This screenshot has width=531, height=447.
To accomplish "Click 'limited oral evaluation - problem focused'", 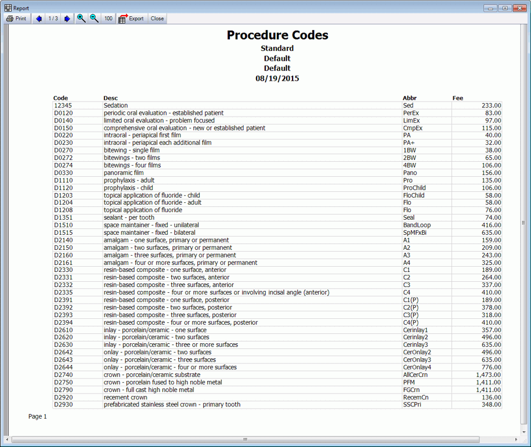I will click(159, 121).
